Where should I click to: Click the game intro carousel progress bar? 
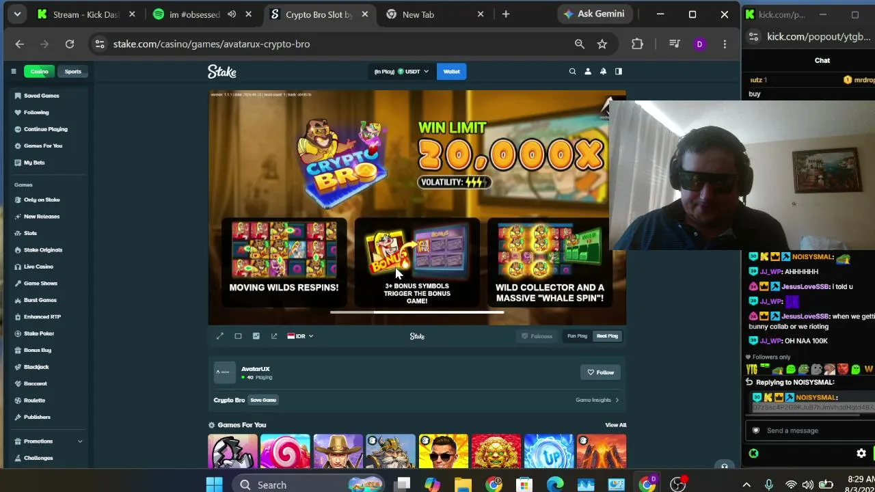click(417, 312)
